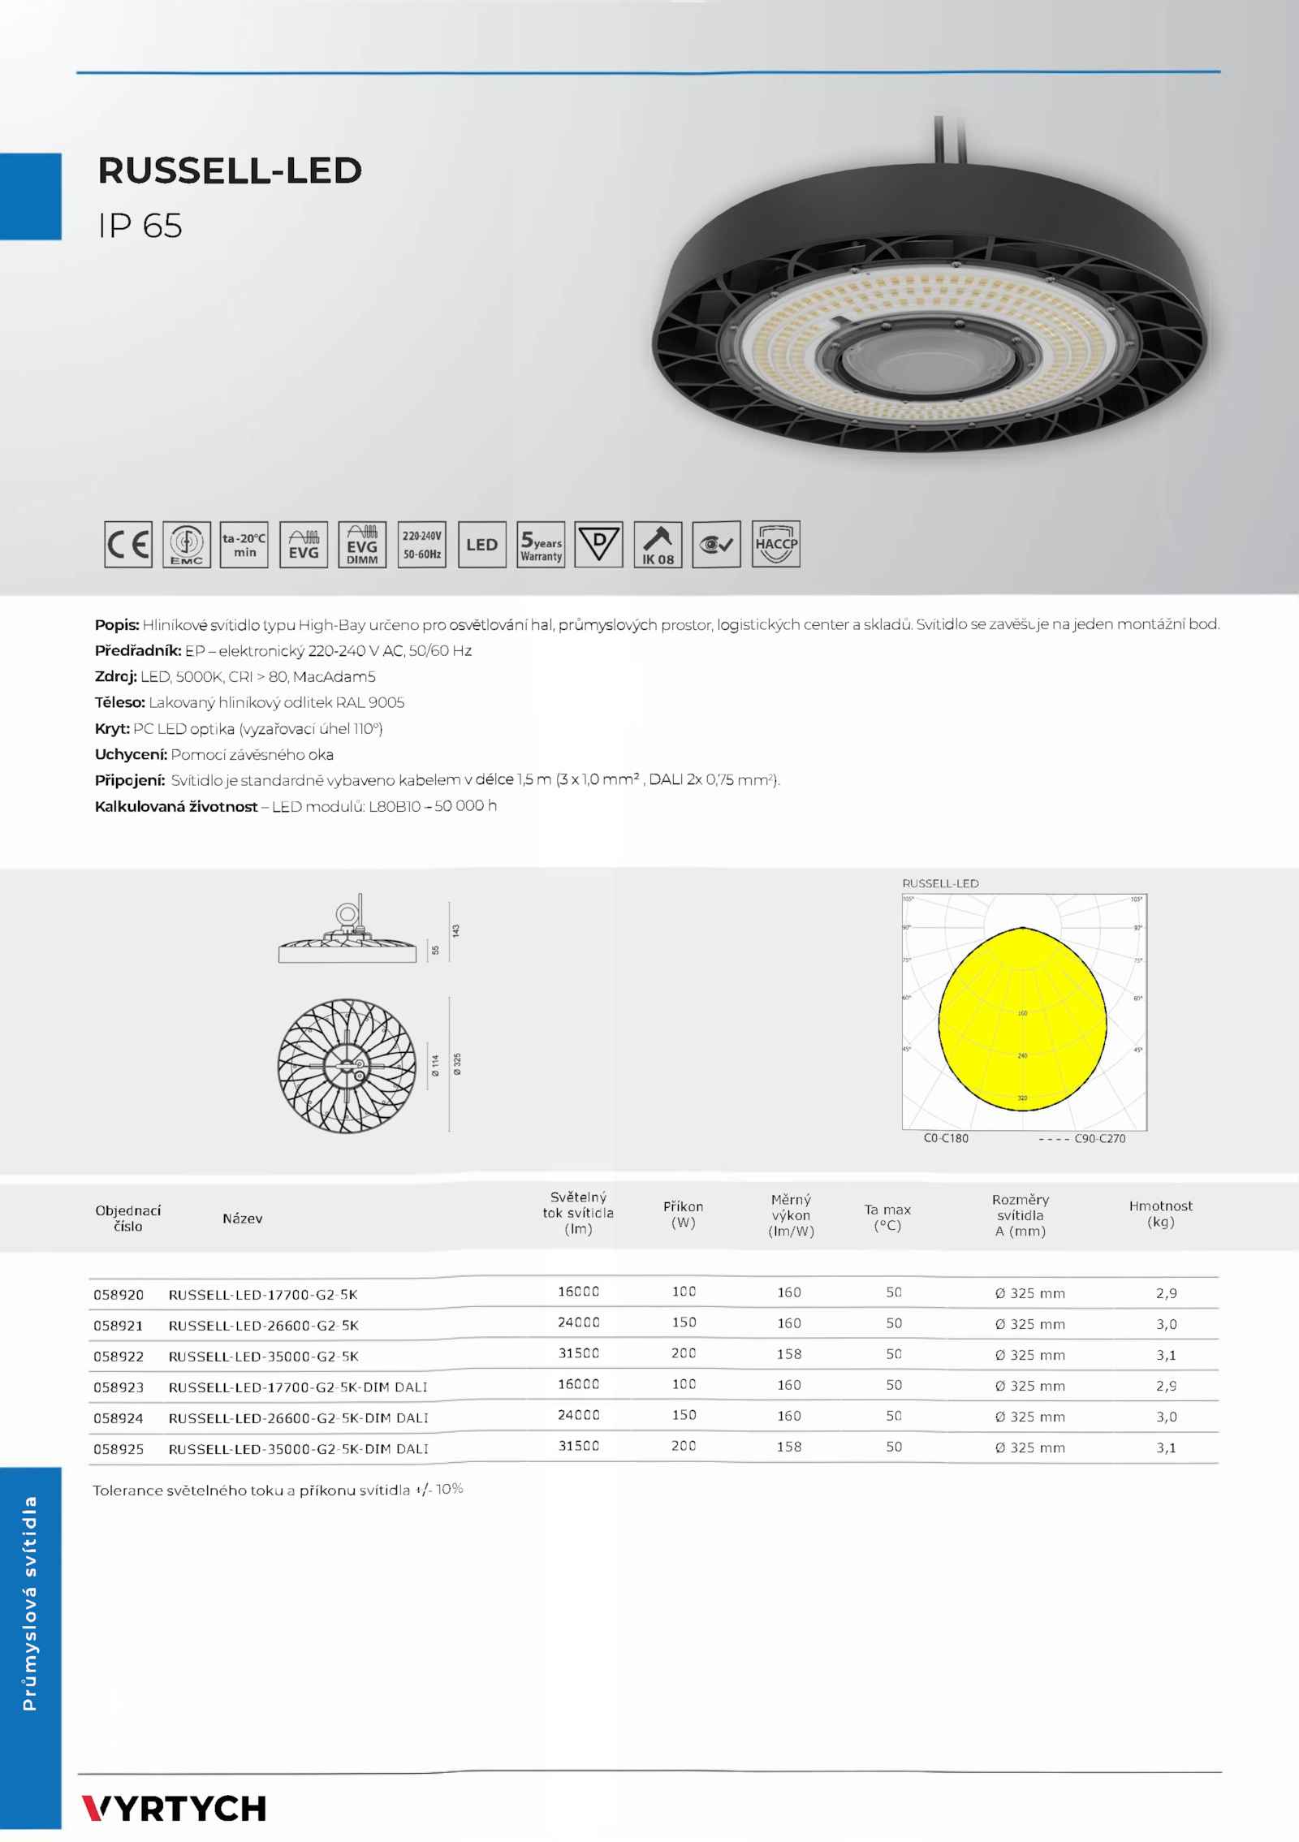
Task: Click the Objednací číslo column header
Action: (128, 1218)
